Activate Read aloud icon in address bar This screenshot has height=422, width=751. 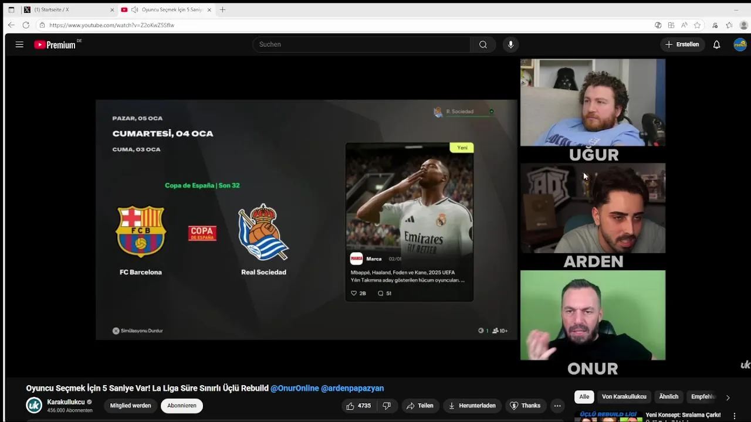(684, 25)
